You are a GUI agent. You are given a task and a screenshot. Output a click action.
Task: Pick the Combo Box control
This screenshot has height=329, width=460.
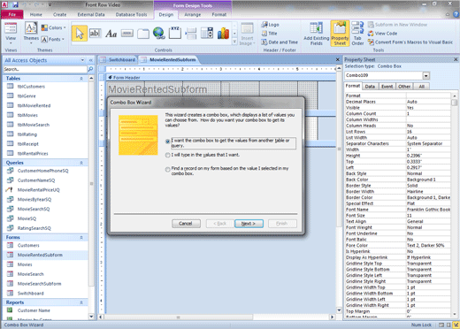pyautogui.click(x=207, y=34)
